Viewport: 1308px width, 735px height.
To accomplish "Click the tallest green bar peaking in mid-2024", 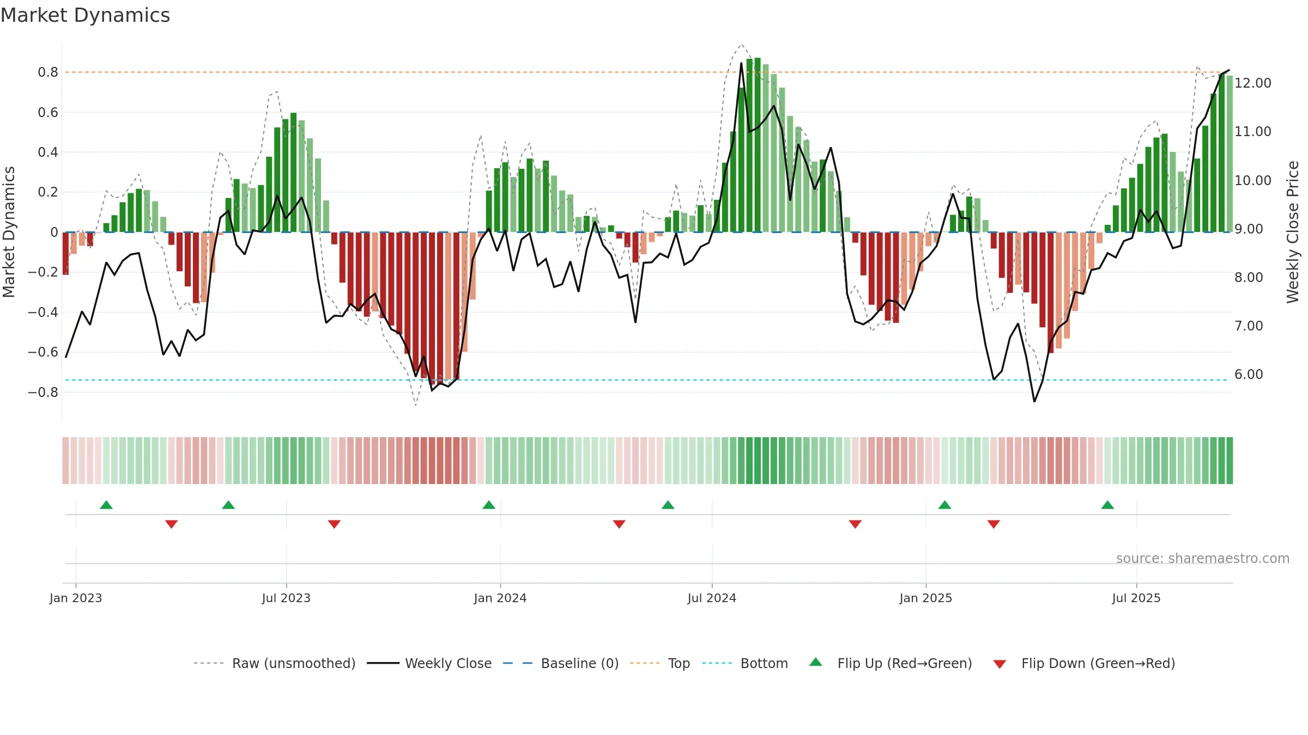I will pyautogui.click(x=758, y=145).
